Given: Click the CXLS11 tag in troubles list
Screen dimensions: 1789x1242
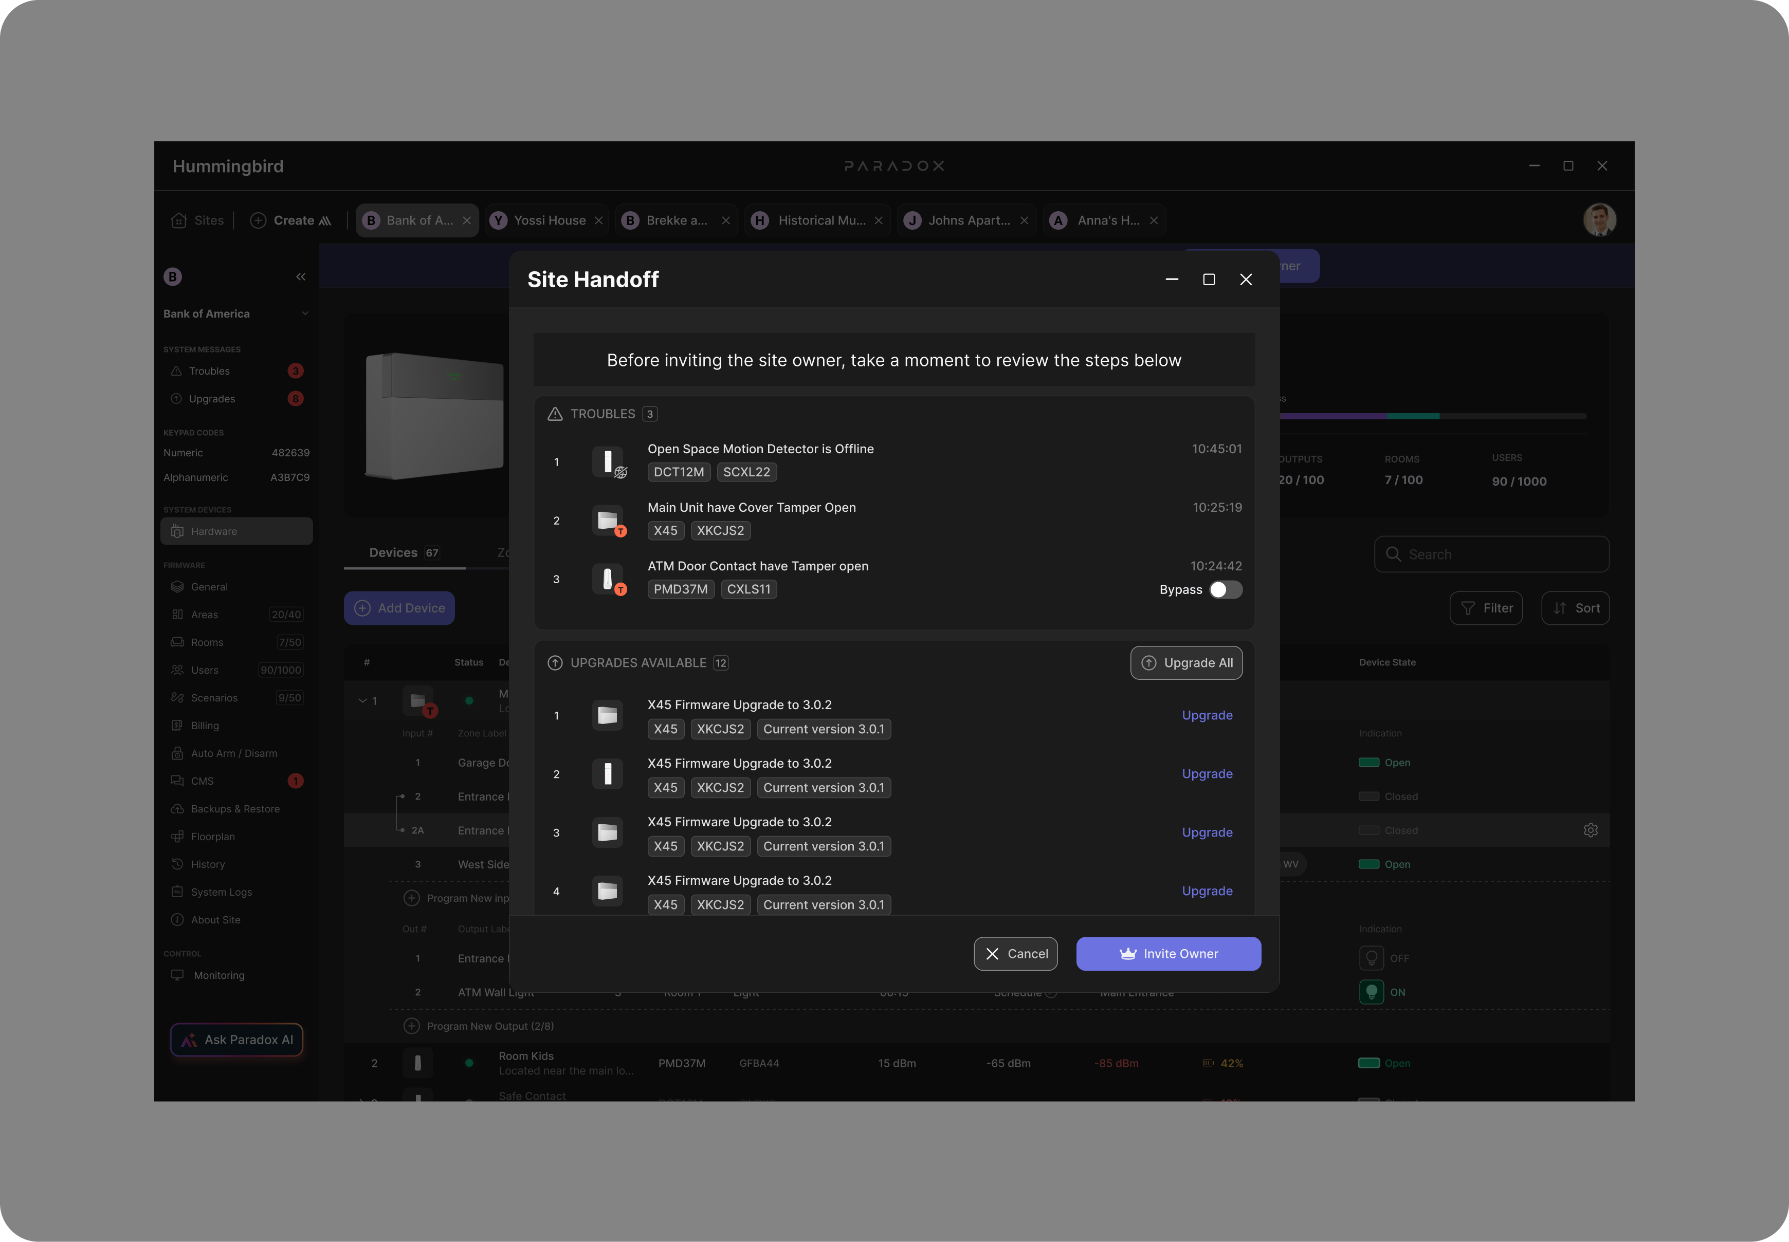Looking at the screenshot, I should 748,589.
